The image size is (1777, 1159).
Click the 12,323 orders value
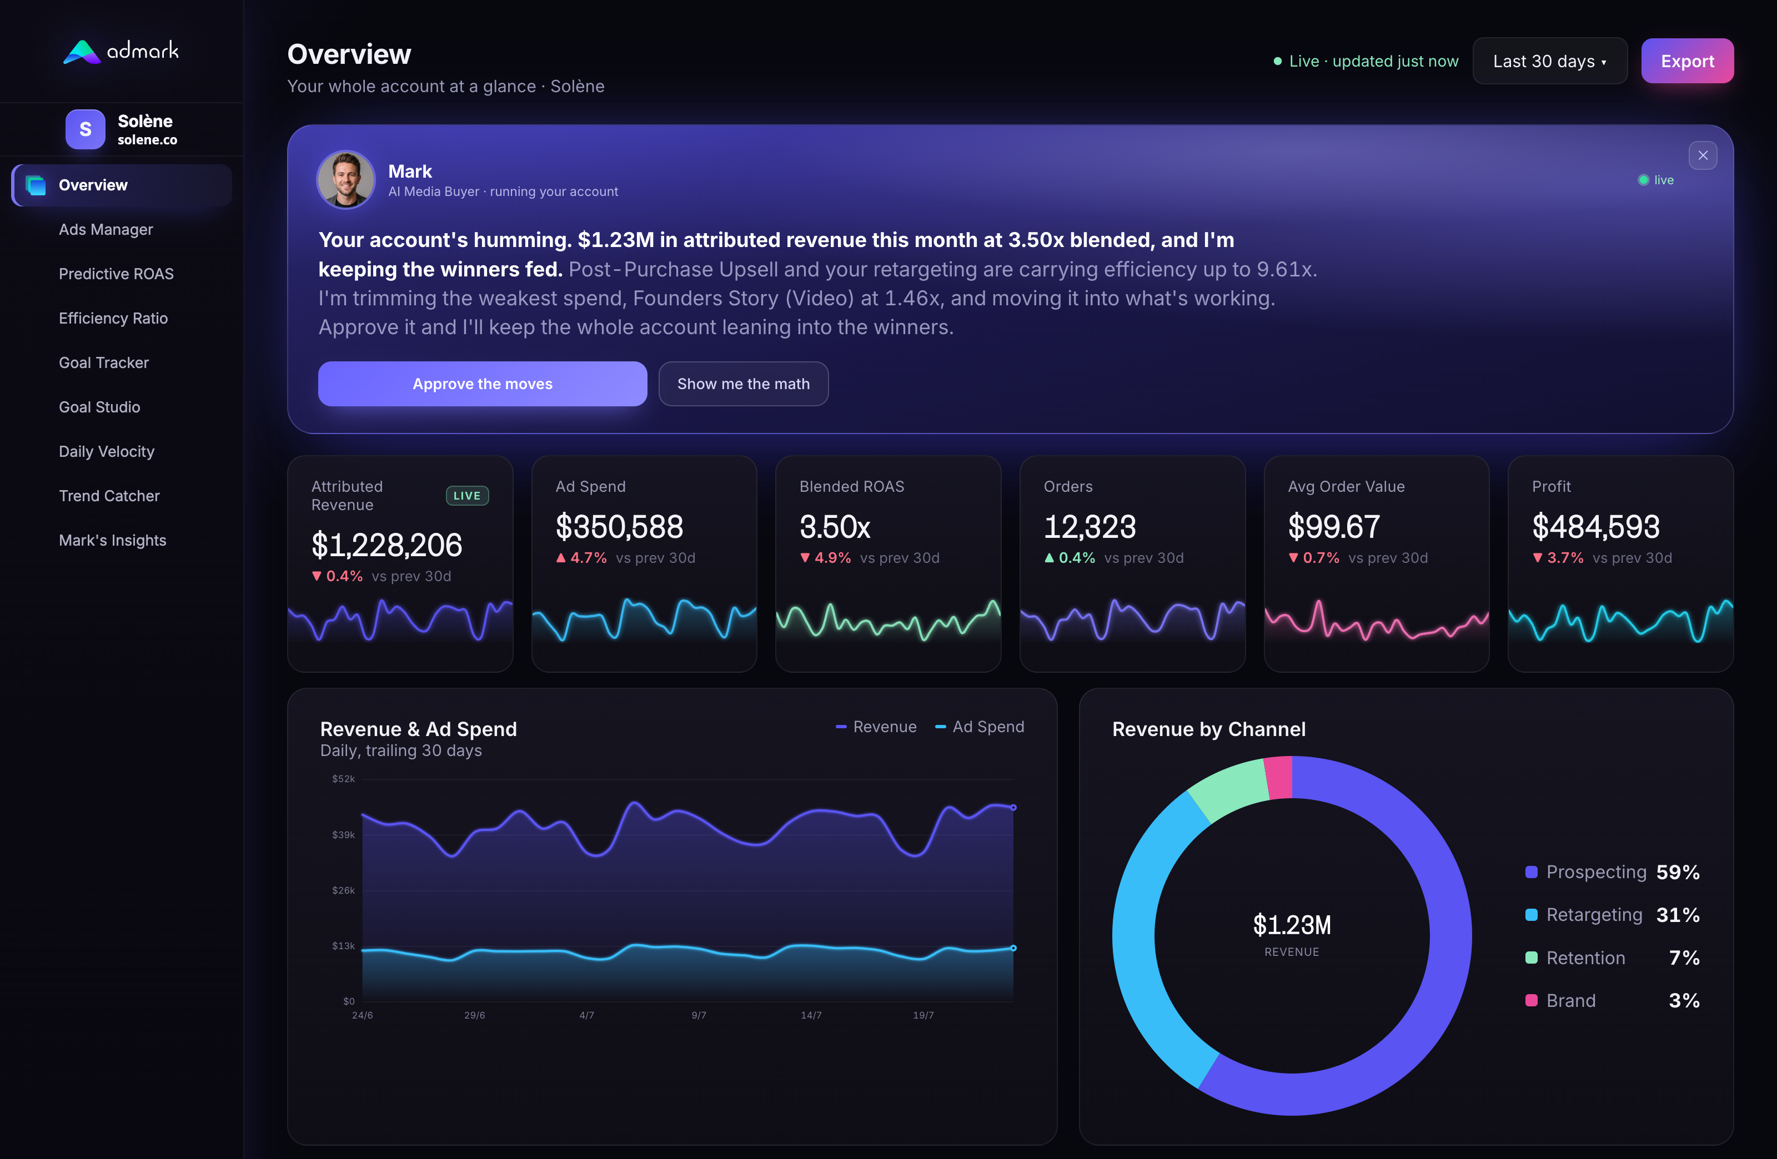pyautogui.click(x=1090, y=527)
